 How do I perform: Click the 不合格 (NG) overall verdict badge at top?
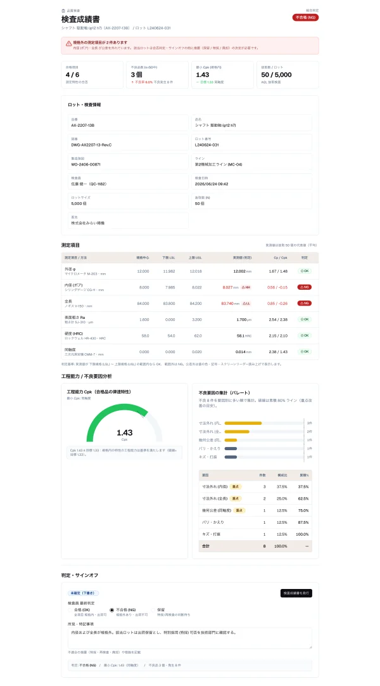305,18
